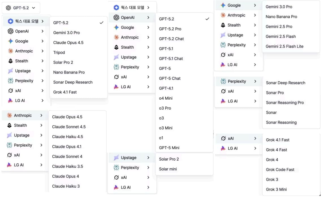
Task: Click the logo in the highlighted xAI row
Action: (223, 138)
